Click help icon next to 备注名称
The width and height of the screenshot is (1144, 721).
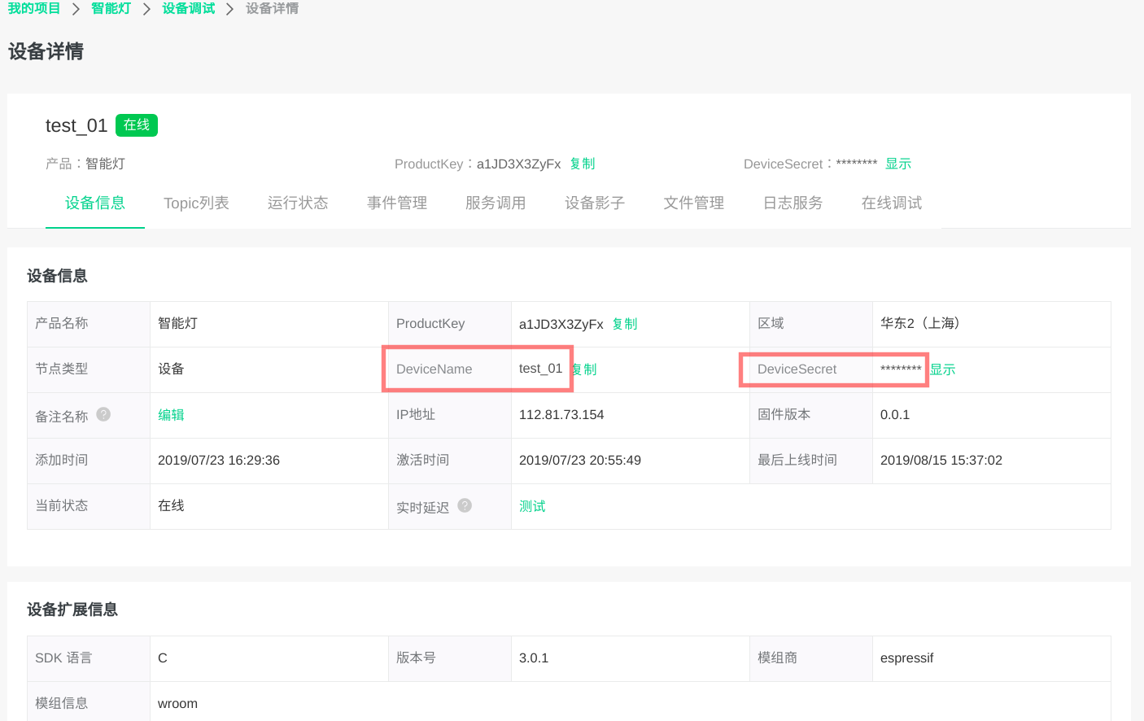(x=103, y=414)
